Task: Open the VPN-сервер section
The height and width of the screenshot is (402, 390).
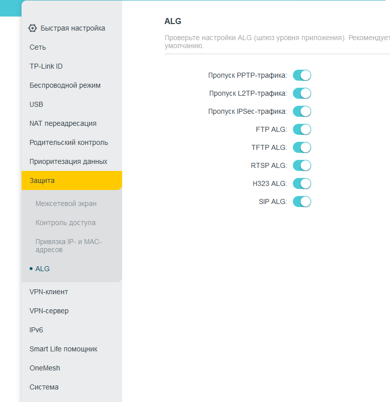Action: 49,311
